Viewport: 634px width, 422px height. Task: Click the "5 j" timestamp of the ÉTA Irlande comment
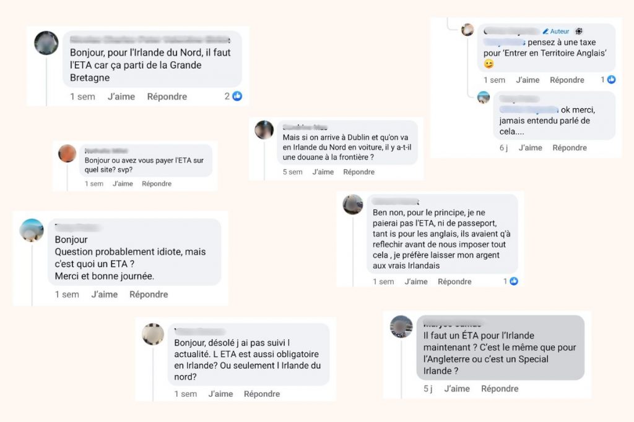(428, 389)
